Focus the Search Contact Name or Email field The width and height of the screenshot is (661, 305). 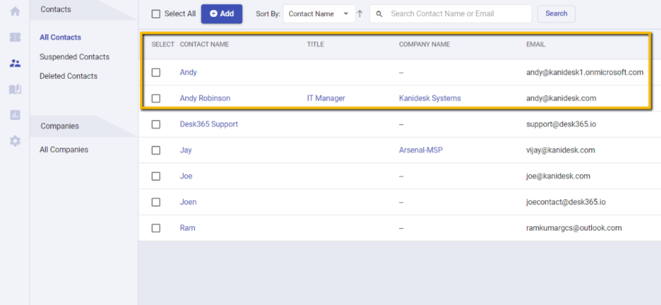[451, 14]
